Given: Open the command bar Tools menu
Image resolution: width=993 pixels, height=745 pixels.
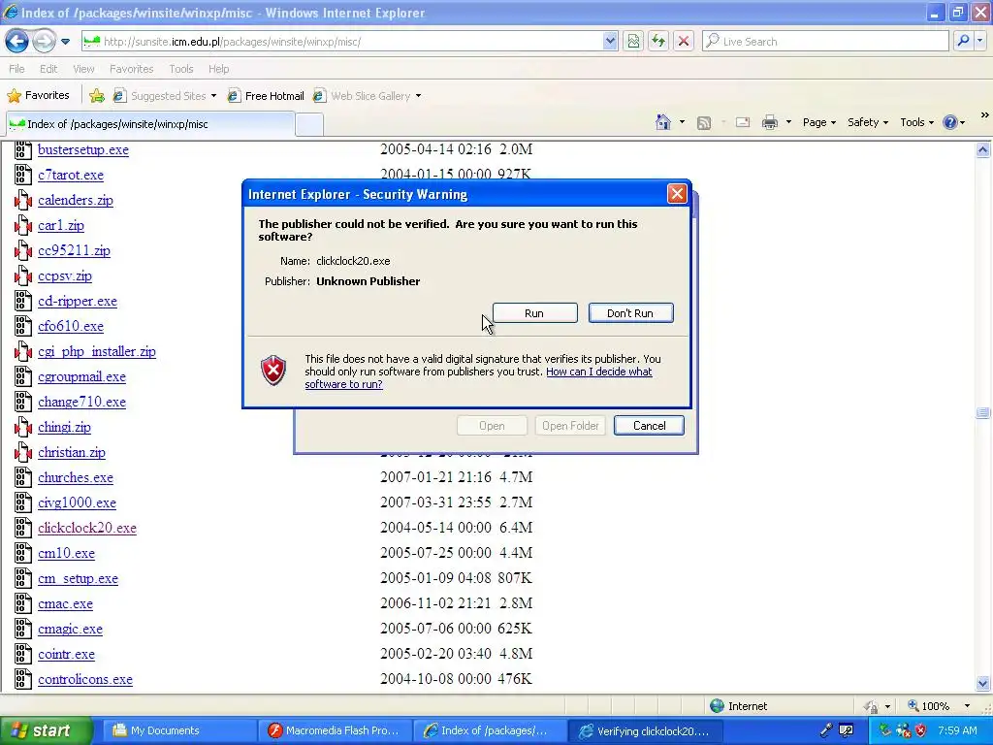Looking at the screenshot, I should click(916, 122).
